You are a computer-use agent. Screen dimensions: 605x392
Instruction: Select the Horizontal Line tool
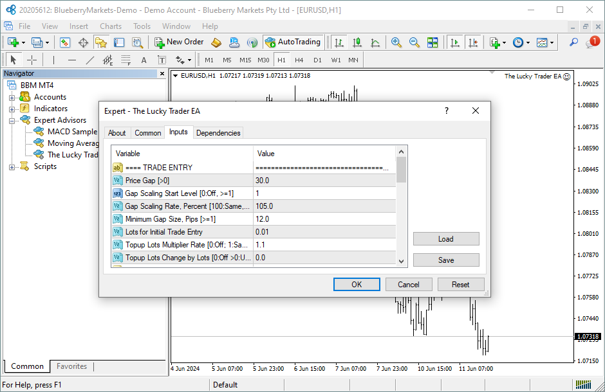72,60
